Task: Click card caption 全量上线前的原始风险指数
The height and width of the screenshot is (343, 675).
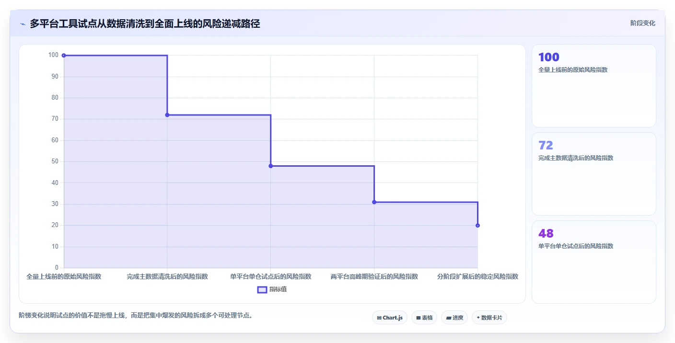Action: (573, 69)
